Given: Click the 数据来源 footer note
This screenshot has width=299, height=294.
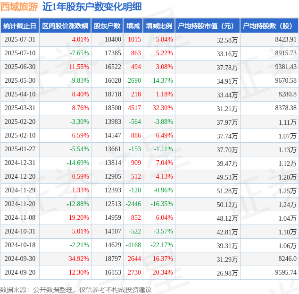Looking at the screenshot, I should 76,290.
